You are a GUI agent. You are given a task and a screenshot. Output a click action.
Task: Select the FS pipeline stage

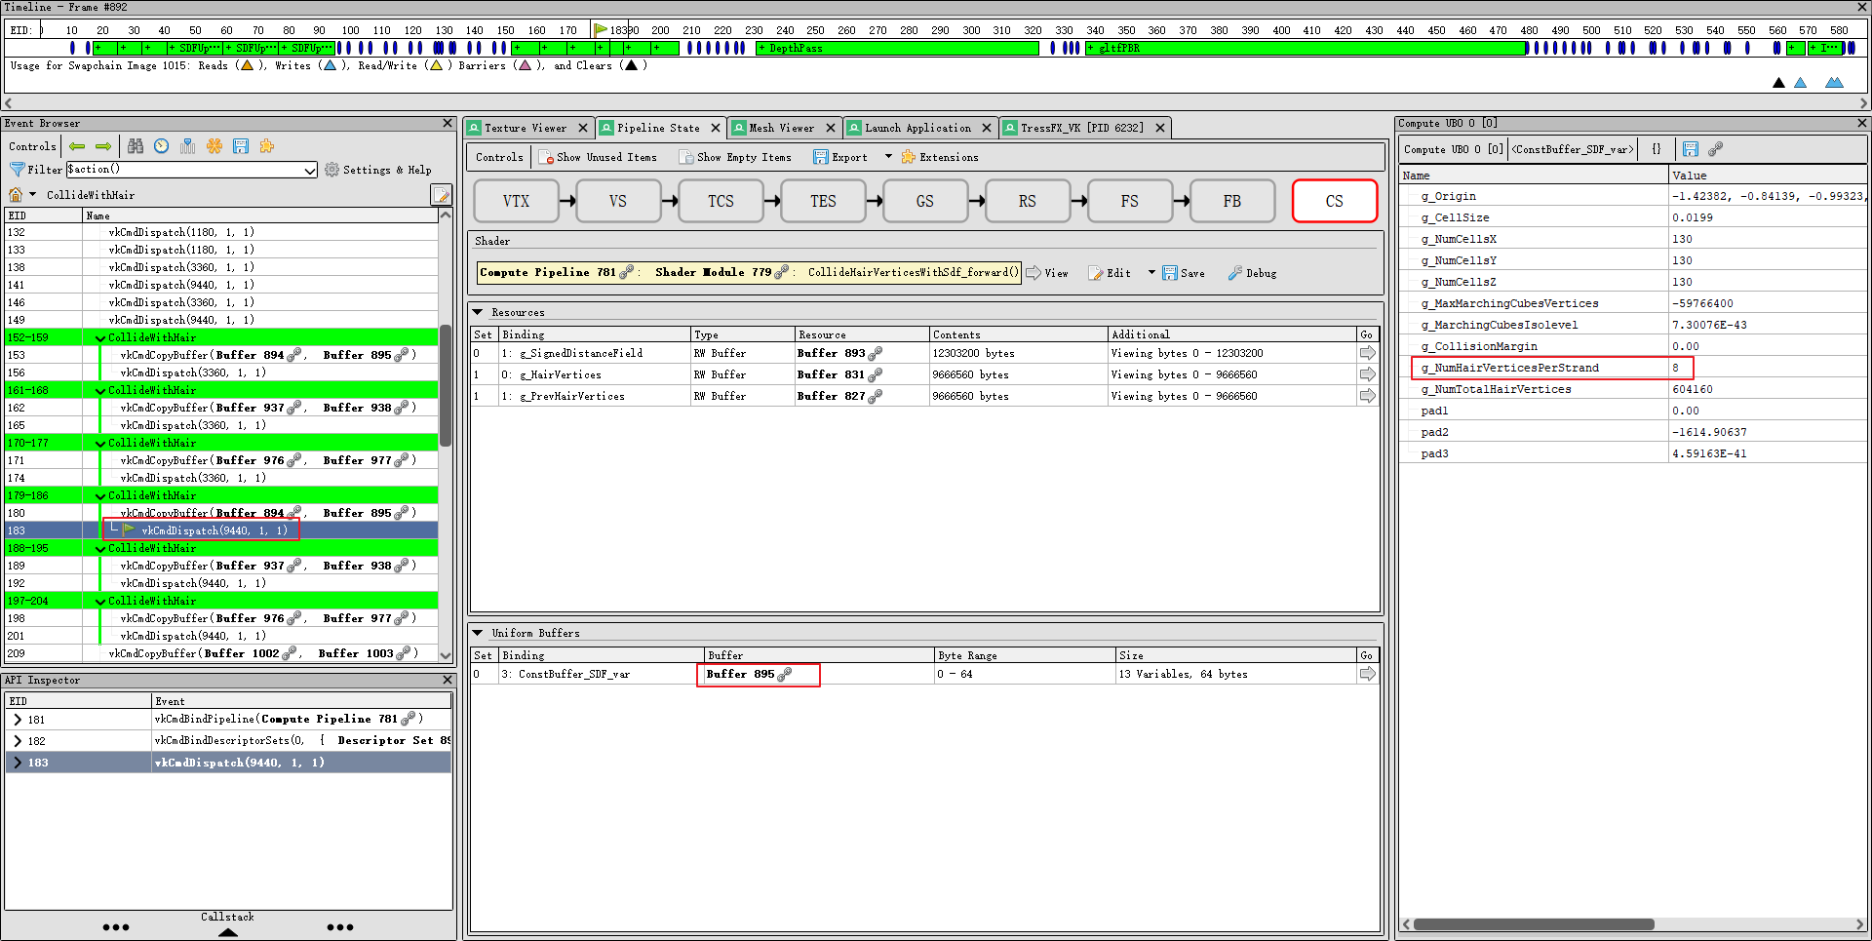click(x=1129, y=201)
